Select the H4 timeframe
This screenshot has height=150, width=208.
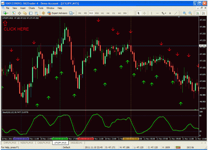(108, 13)
